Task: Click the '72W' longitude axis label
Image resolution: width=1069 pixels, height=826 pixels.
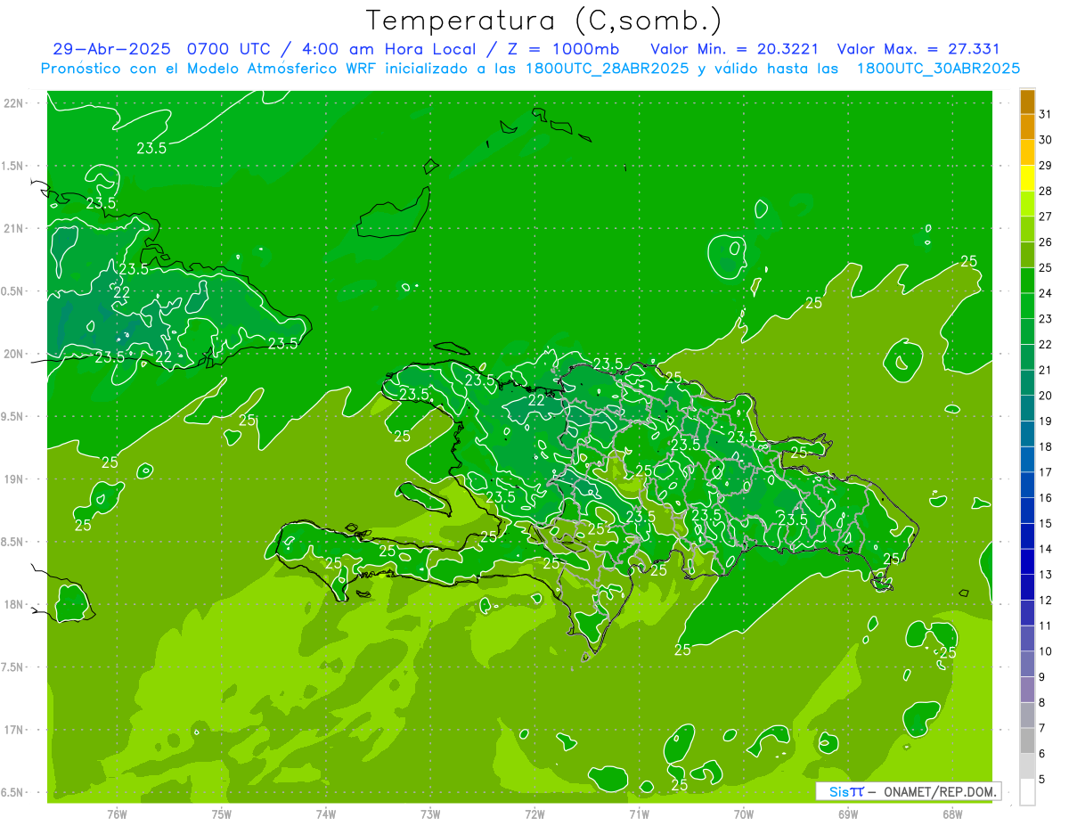Action: click(x=535, y=814)
